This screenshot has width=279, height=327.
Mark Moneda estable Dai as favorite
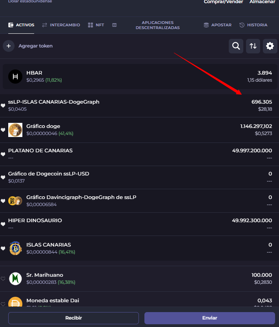3,304
